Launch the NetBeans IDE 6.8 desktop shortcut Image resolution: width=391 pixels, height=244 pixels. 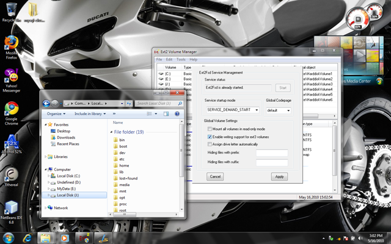point(12,212)
